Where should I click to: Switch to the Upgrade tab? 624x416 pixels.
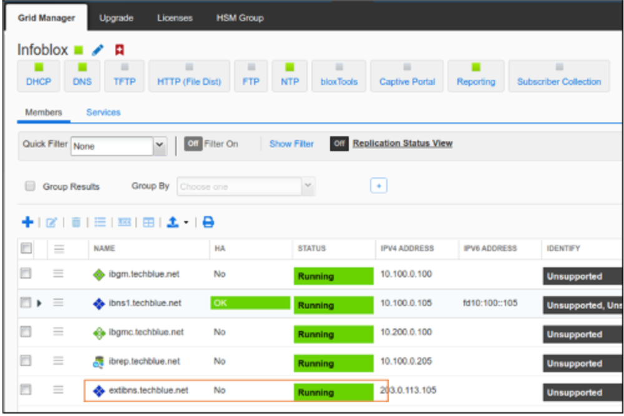click(116, 18)
